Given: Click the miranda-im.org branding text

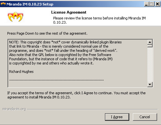Looking at the screenshot, I should (14, 109).
